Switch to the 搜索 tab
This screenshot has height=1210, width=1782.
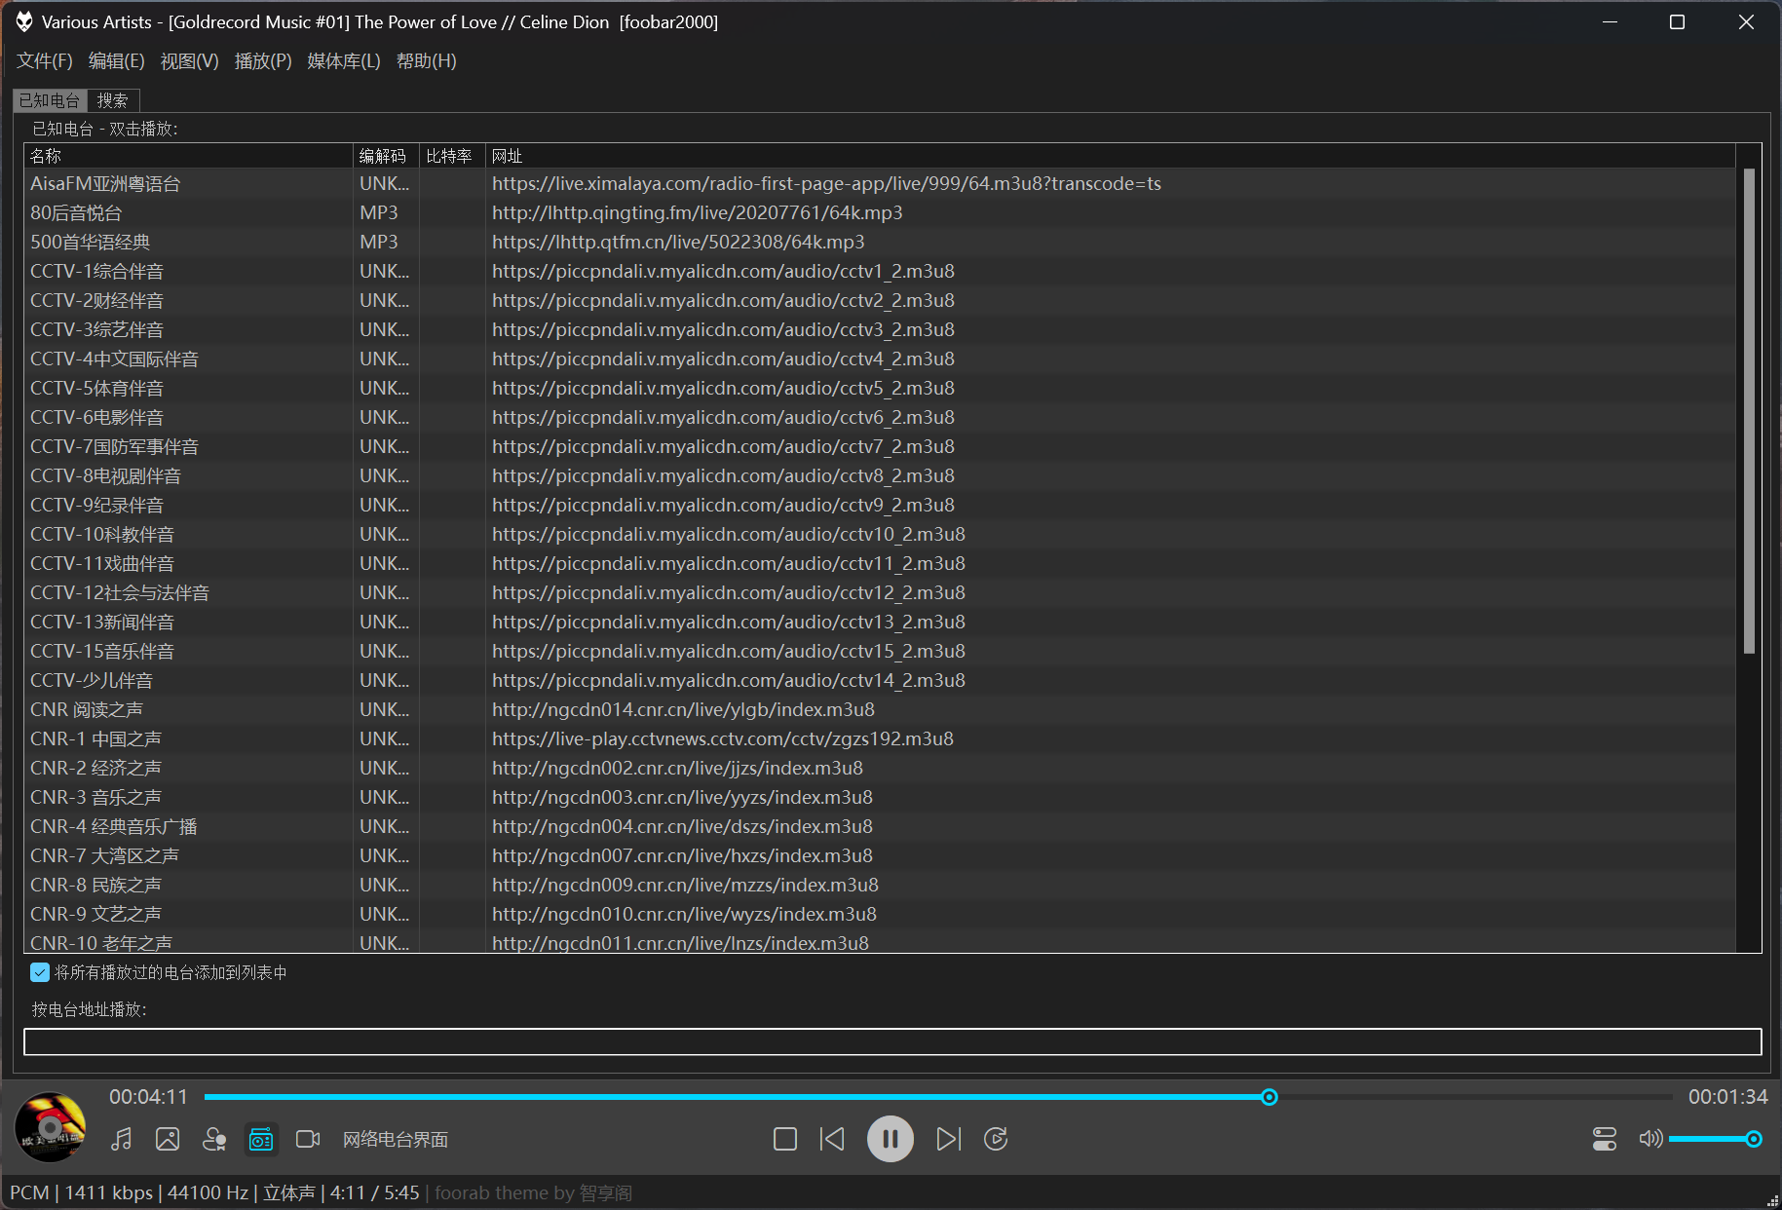[113, 100]
